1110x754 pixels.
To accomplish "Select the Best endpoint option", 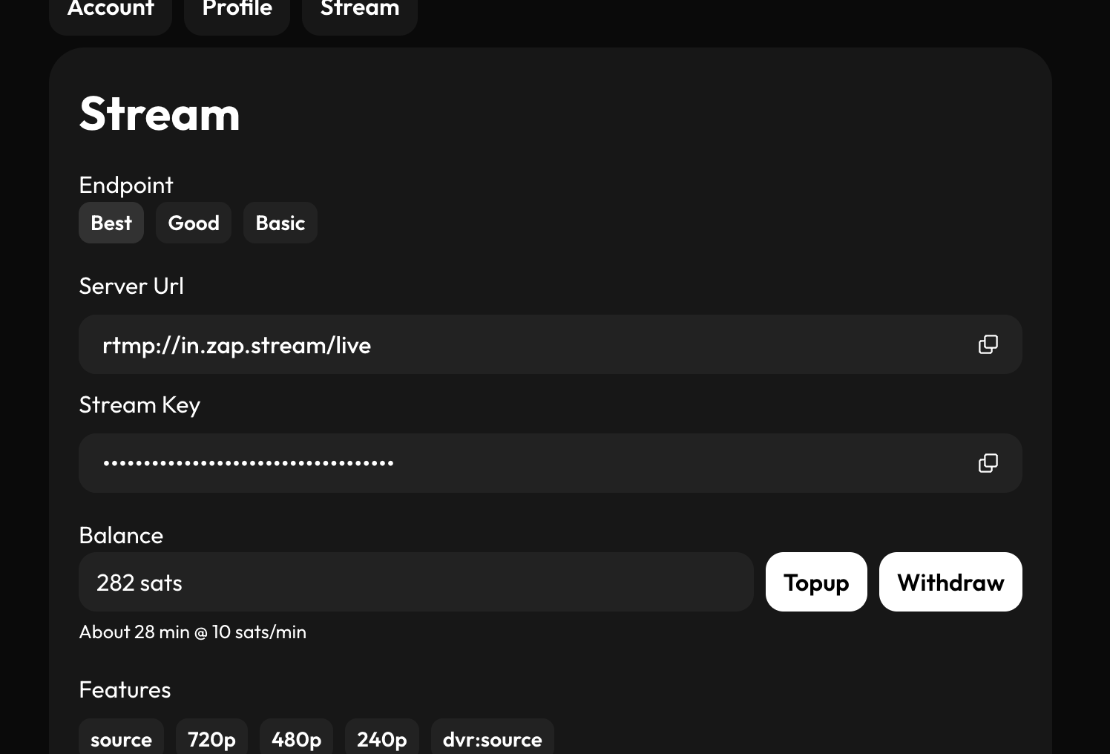I will [x=111, y=223].
